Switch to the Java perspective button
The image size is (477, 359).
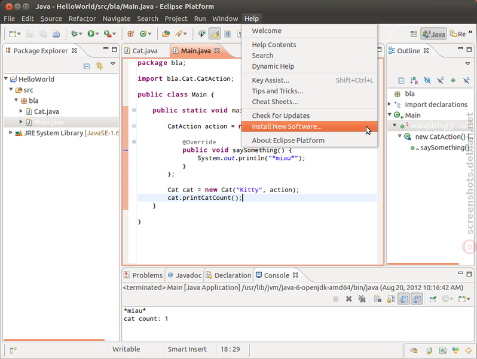pyautogui.click(x=434, y=34)
